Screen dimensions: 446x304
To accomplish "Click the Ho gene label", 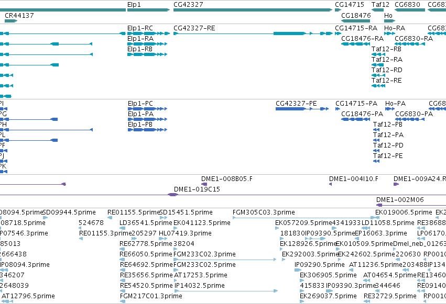I will coord(388,15).
